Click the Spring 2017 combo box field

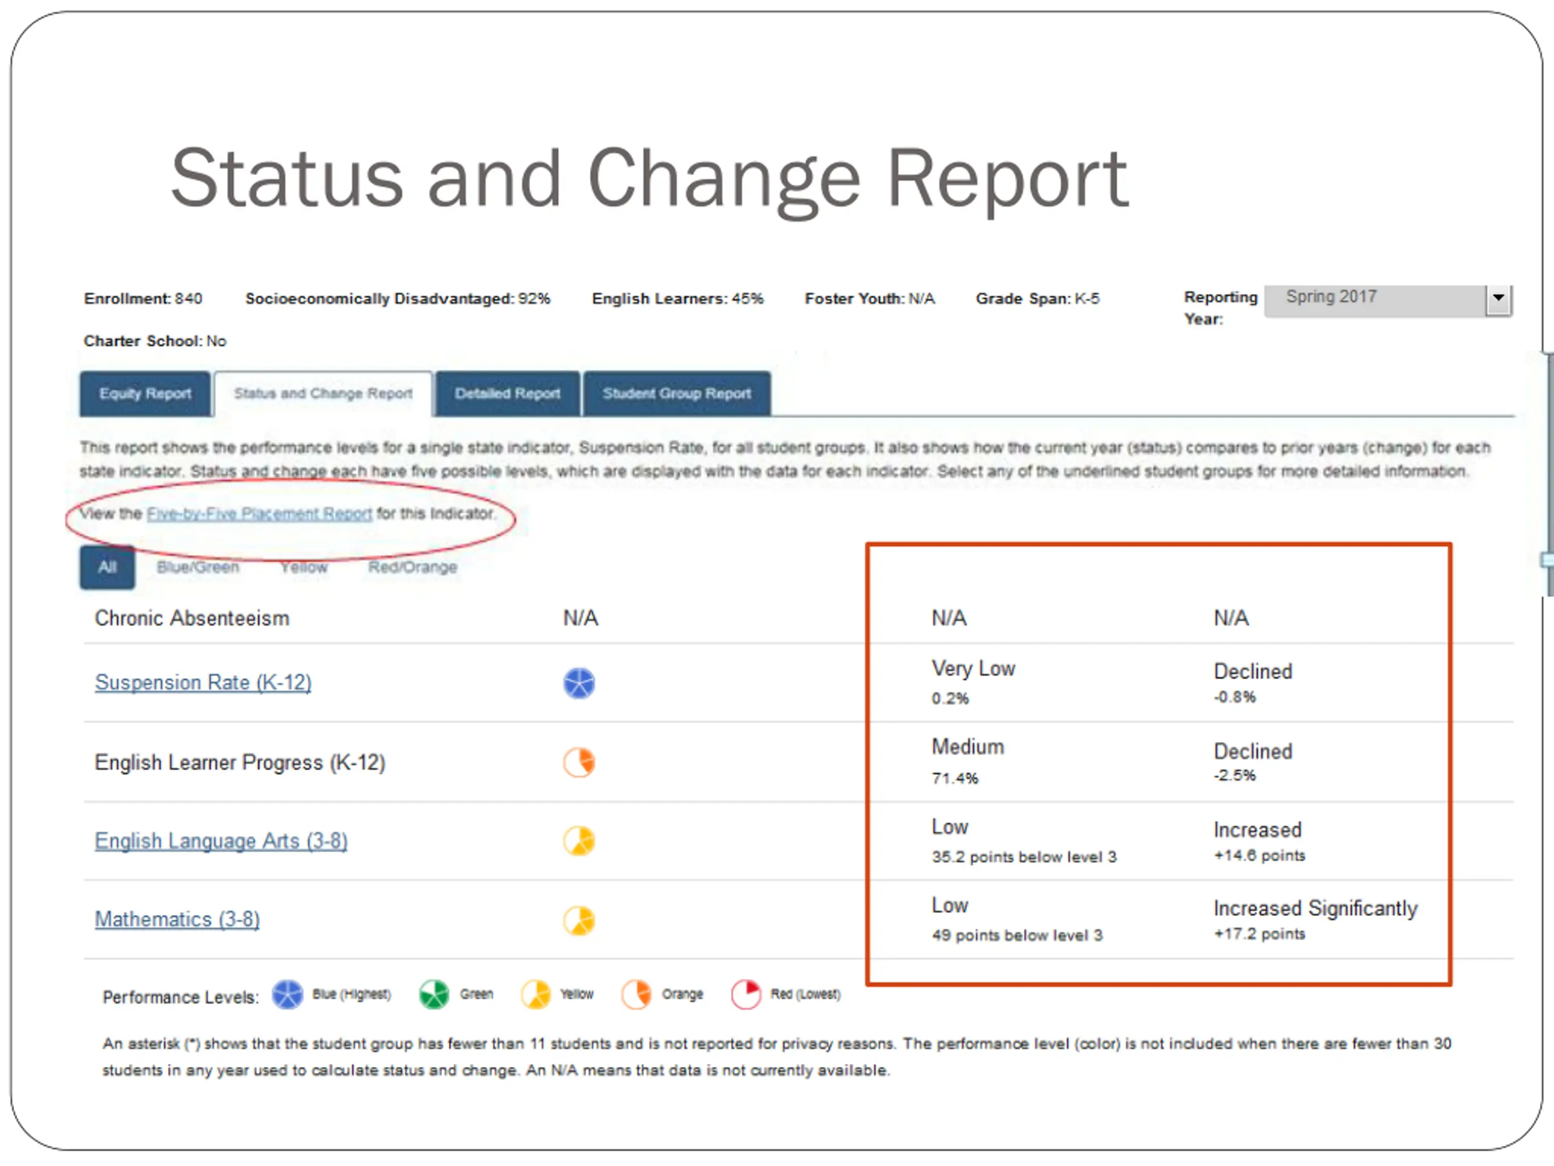1374,299
